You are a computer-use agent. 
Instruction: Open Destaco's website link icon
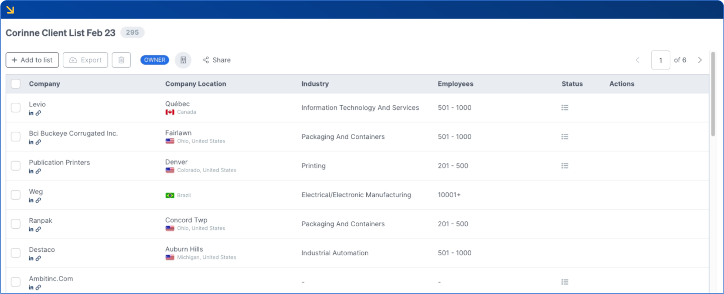tap(38, 259)
